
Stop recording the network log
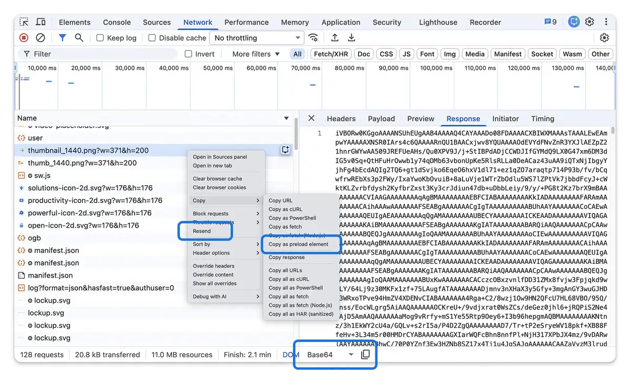click(24, 38)
